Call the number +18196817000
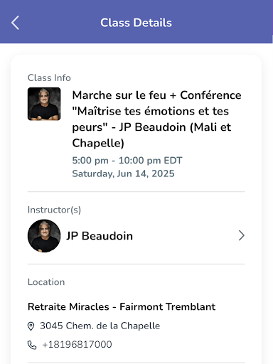Viewport: 273px width, 364px height. [x=77, y=345]
